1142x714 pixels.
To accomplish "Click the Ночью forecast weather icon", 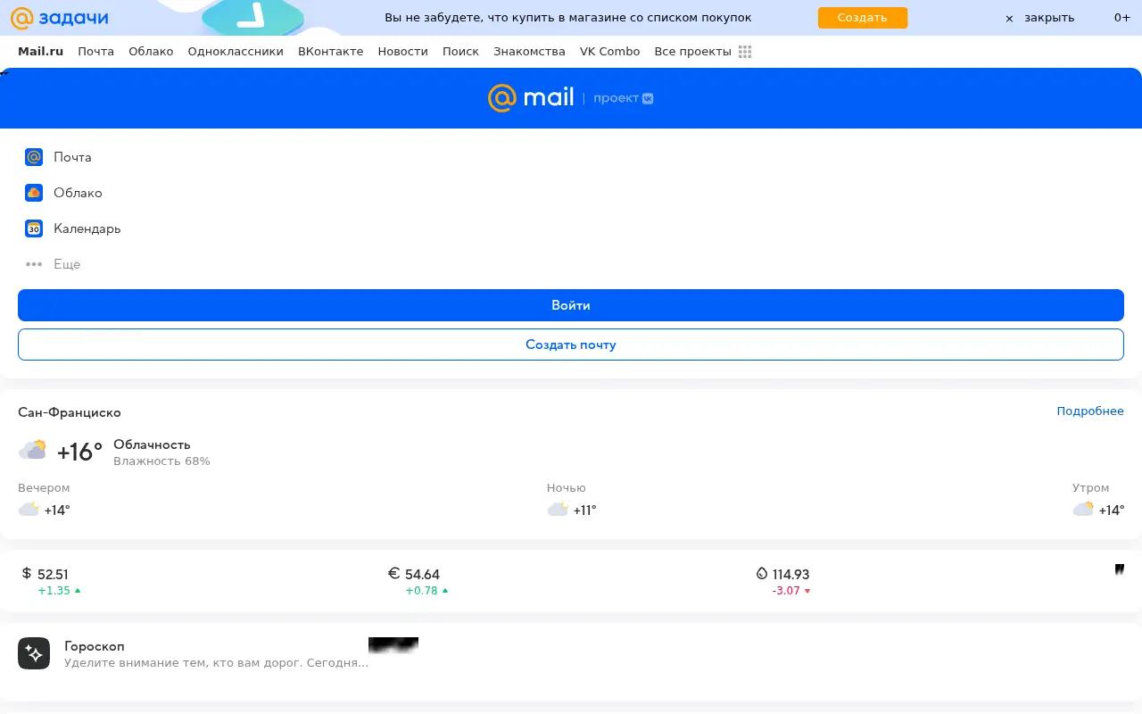I will tap(558, 510).
